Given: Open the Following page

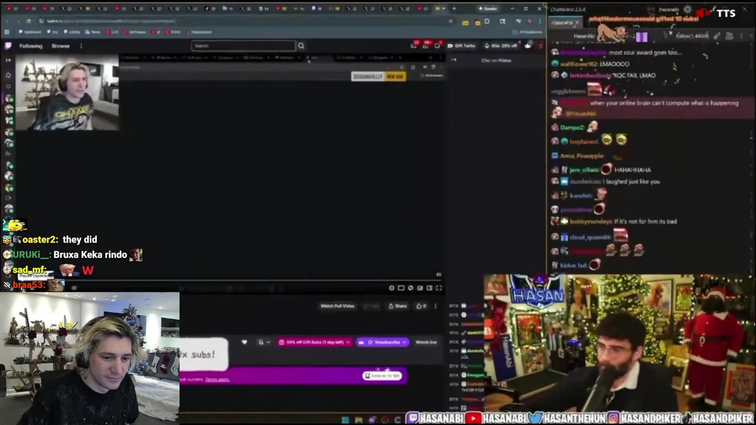Looking at the screenshot, I should [31, 46].
